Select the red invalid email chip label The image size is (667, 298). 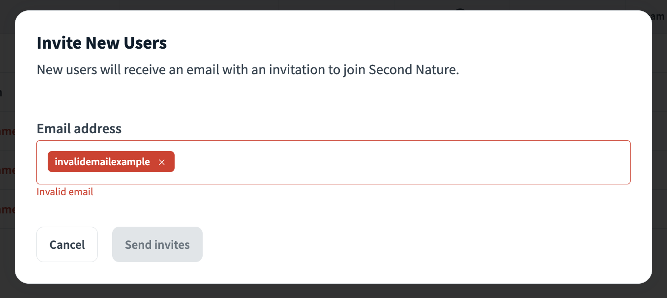click(102, 162)
